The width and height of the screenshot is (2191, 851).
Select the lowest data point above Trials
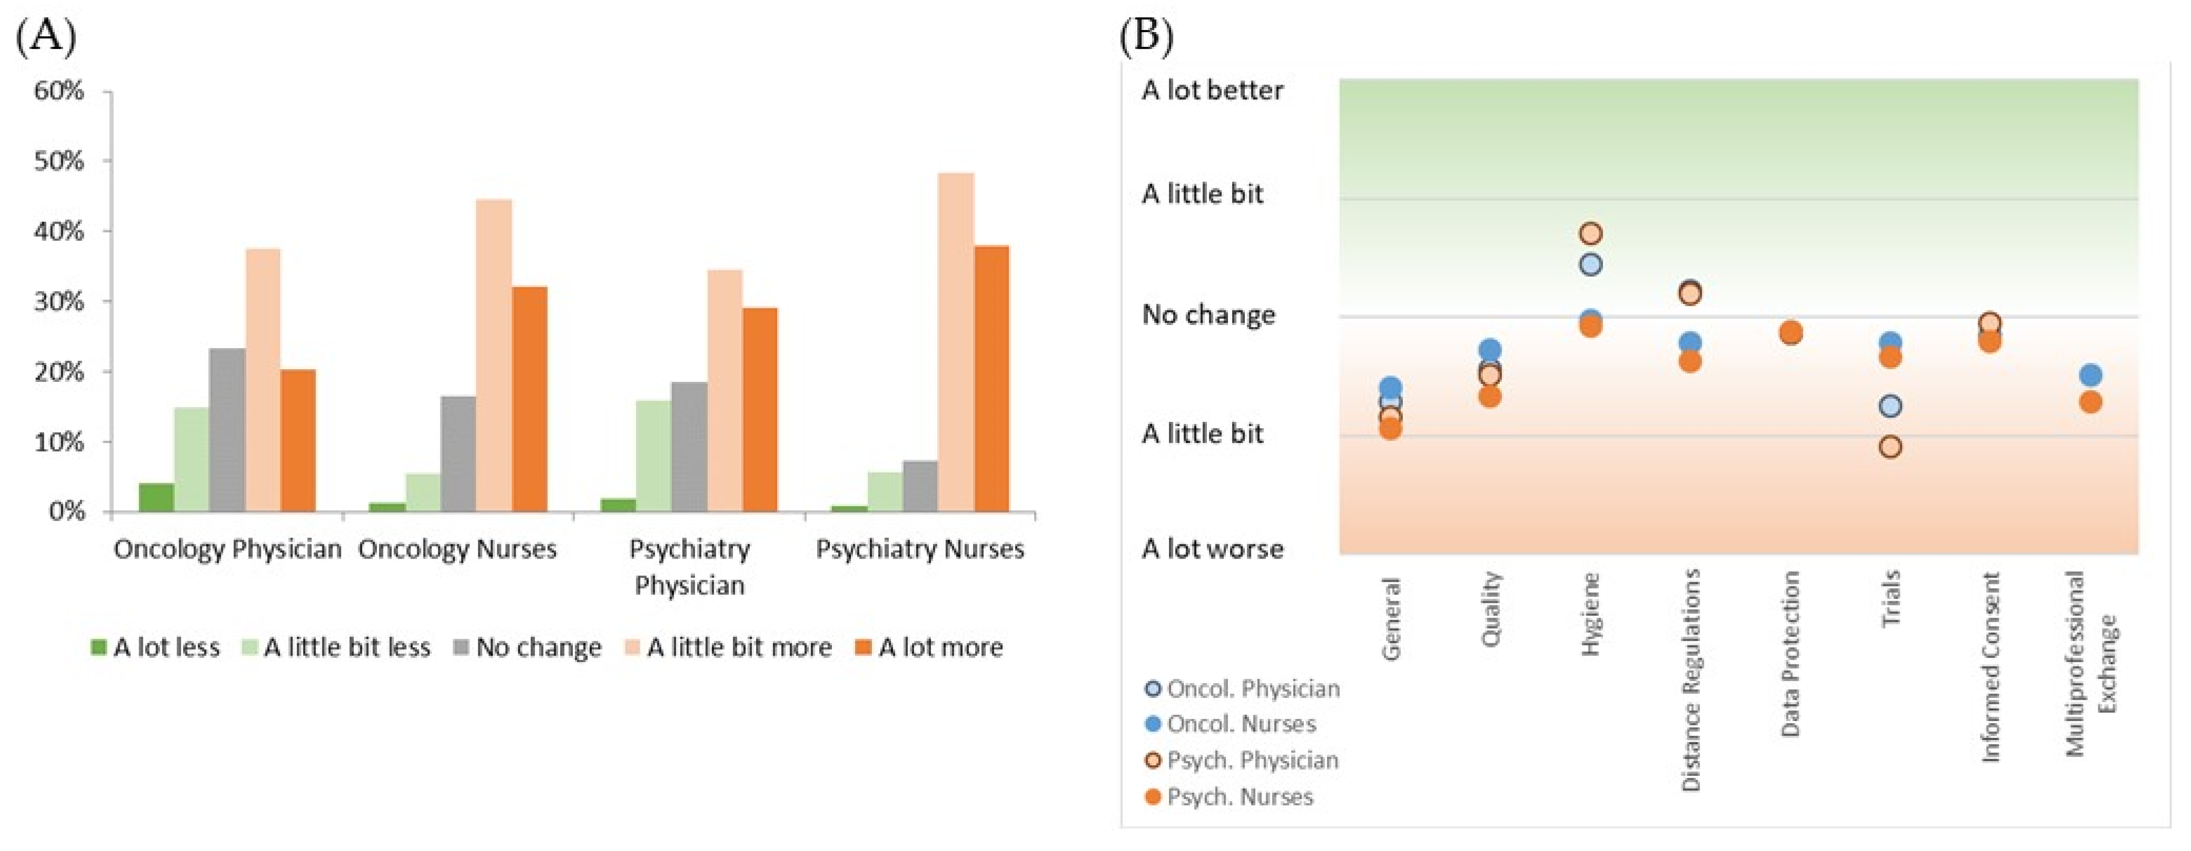pyautogui.click(x=1890, y=447)
